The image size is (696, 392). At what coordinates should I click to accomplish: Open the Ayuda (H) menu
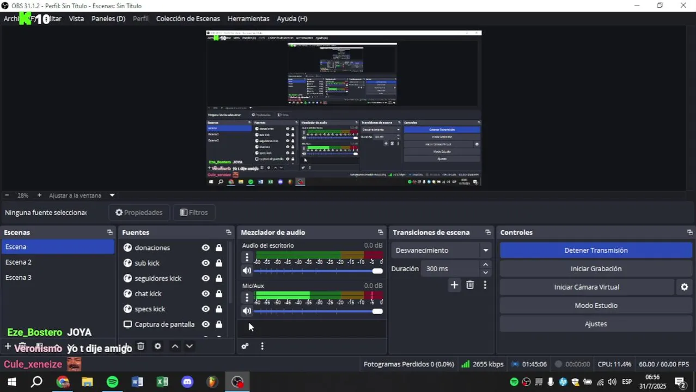point(292,19)
